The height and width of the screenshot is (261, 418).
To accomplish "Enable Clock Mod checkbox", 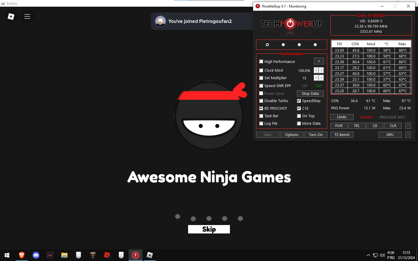I will [x=261, y=70].
